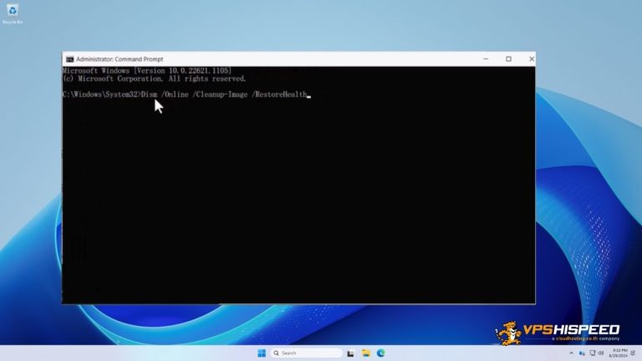Maximize the Command Prompt window

point(508,59)
